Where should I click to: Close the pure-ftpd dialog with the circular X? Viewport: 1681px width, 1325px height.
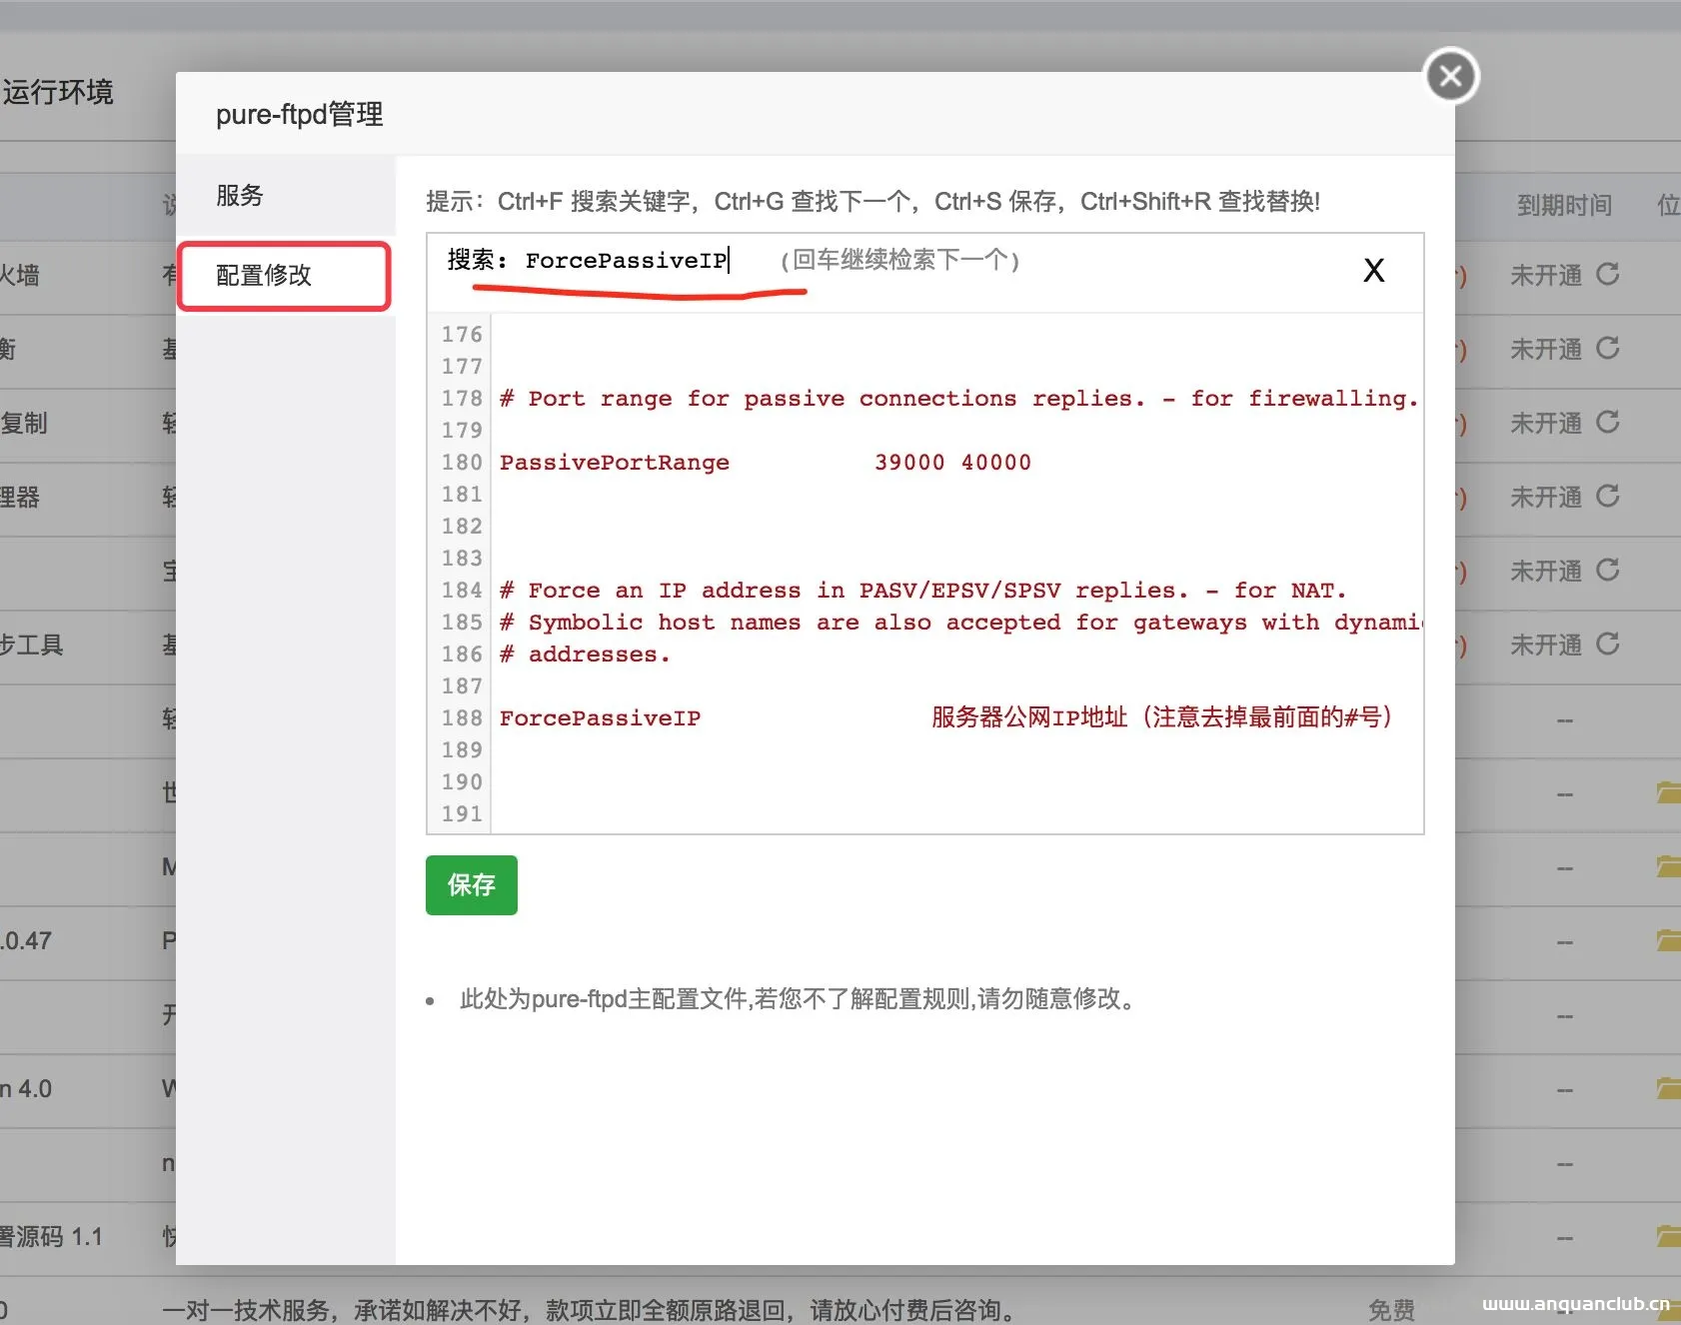1451,75
